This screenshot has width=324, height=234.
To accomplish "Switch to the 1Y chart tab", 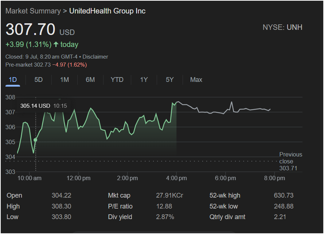I will (x=144, y=80).
